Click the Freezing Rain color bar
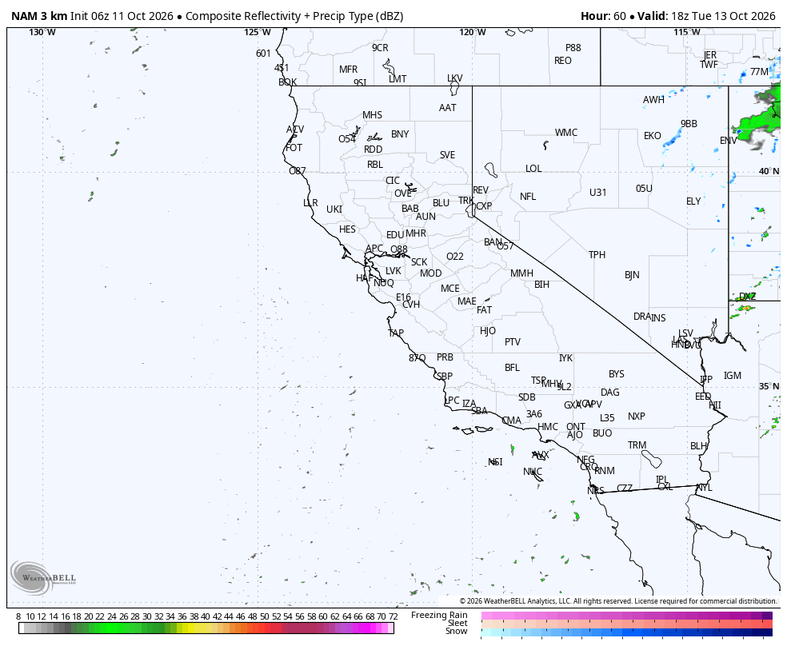The width and height of the screenshot is (787, 646). 627,616
